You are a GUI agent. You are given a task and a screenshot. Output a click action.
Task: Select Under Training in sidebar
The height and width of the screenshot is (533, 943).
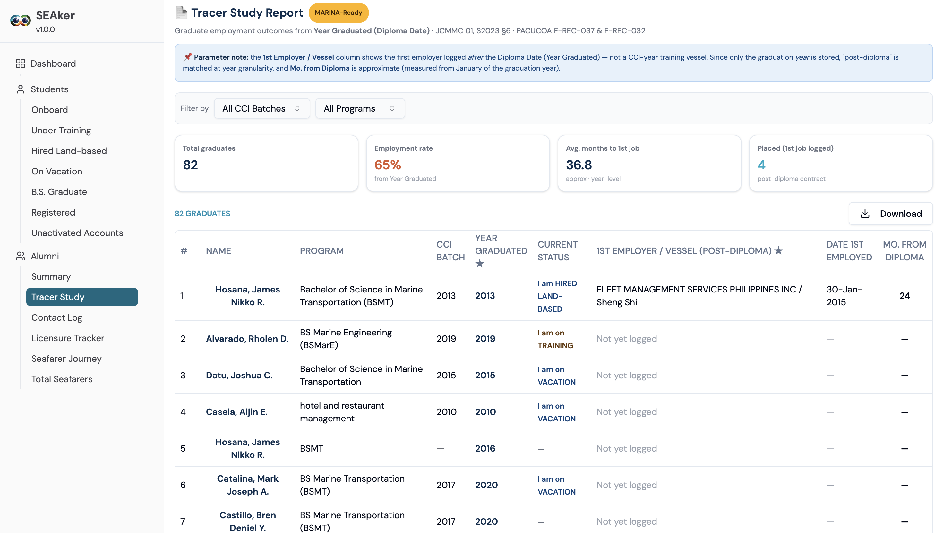tap(61, 130)
